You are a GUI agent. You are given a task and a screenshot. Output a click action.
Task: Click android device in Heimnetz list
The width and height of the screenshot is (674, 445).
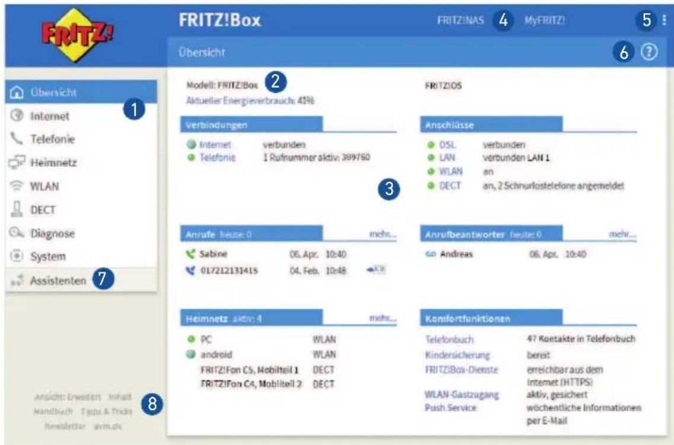click(x=216, y=354)
